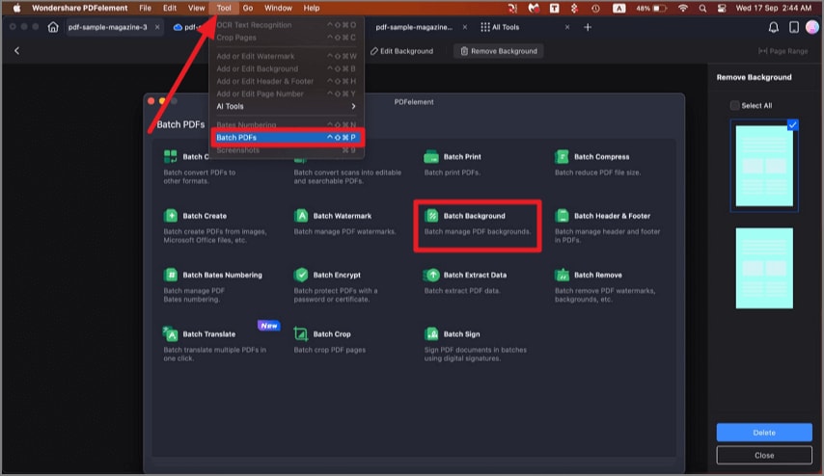824x476 pixels.
Task: Select the first page thumbnail
Action: [764, 166]
